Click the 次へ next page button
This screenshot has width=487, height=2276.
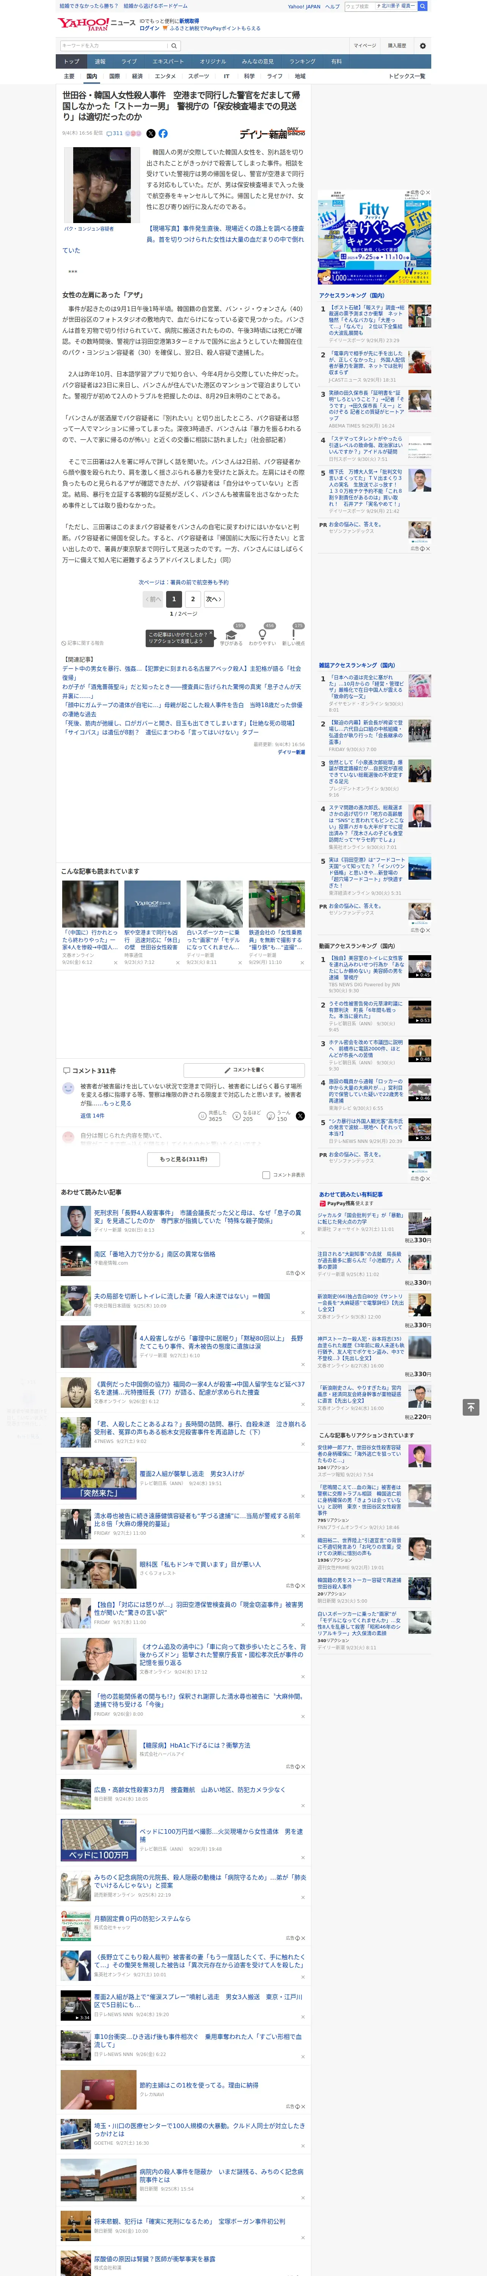pos(214,599)
